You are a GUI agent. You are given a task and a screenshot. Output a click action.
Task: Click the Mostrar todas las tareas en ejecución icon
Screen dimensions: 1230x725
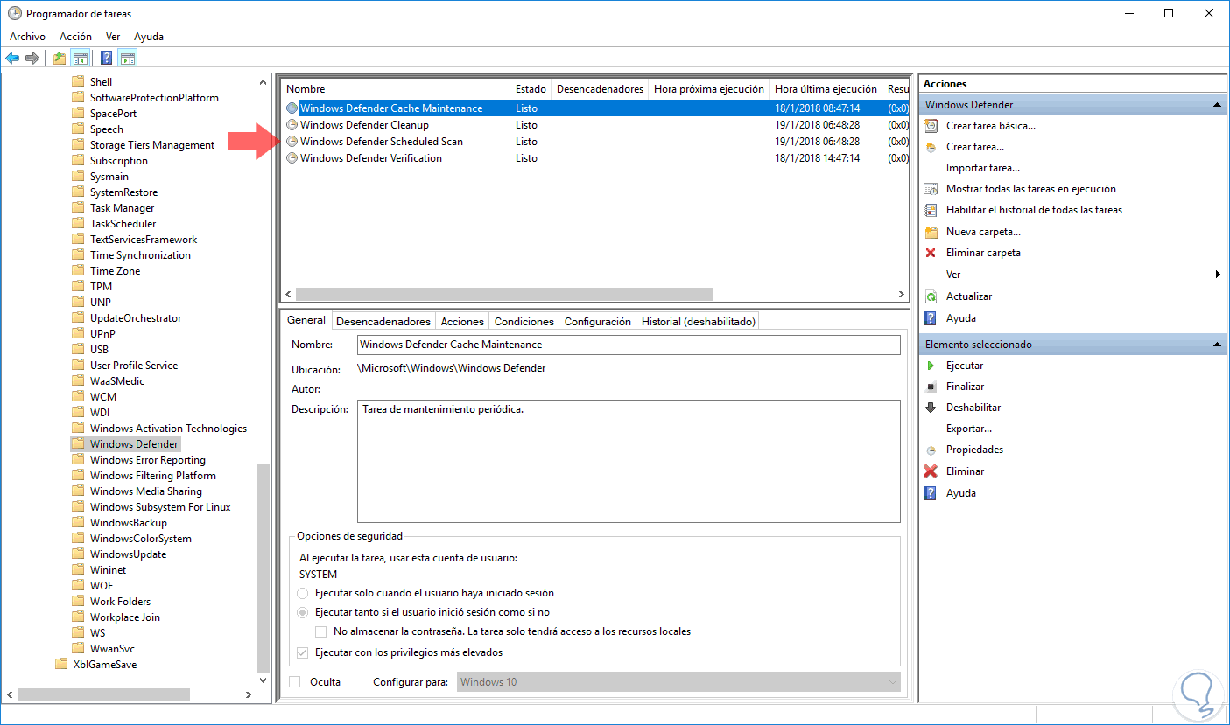[931, 189]
